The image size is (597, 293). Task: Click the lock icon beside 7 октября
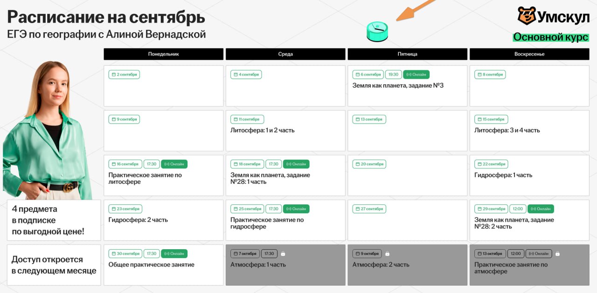[x=283, y=254]
